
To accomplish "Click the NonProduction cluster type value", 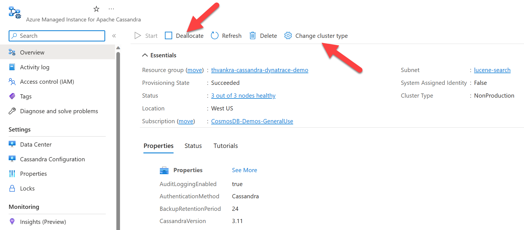I will click(494, 95).
